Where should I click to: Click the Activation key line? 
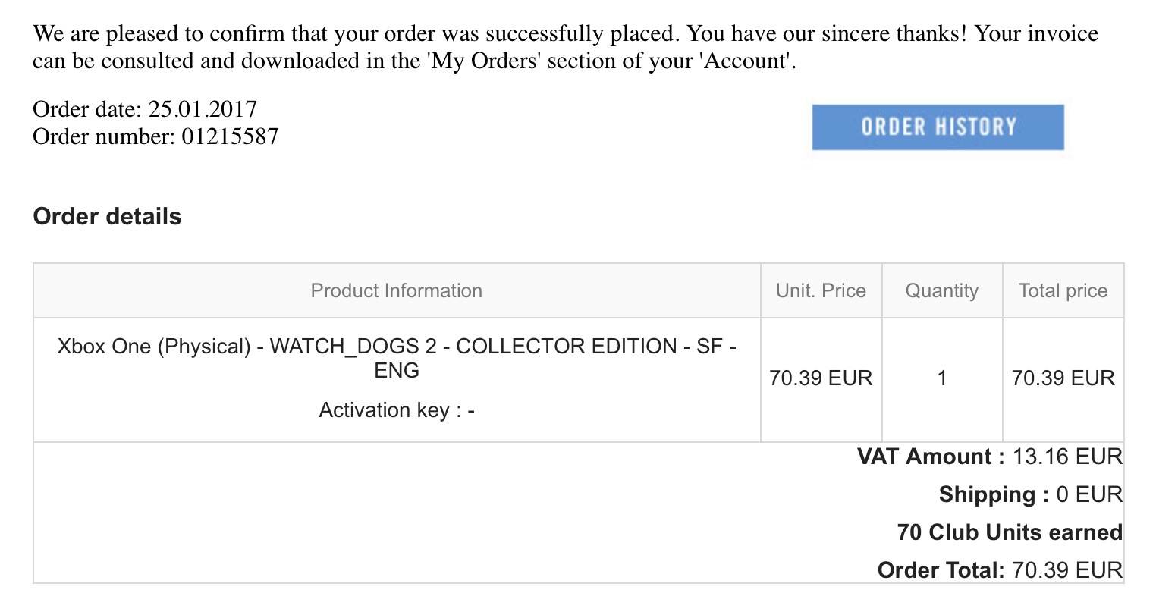(x=397, y=410)
